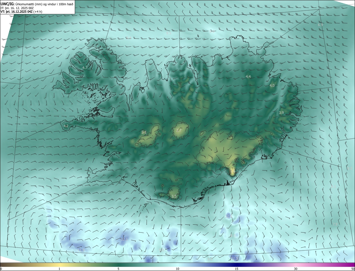Click the 4.7 value over the Westfjords

click(x=85, y=68)
